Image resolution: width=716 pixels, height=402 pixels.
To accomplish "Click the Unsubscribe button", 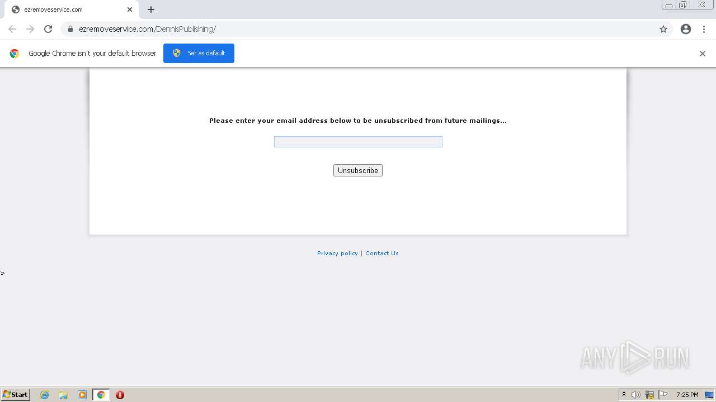I will (x=358, y=170).
